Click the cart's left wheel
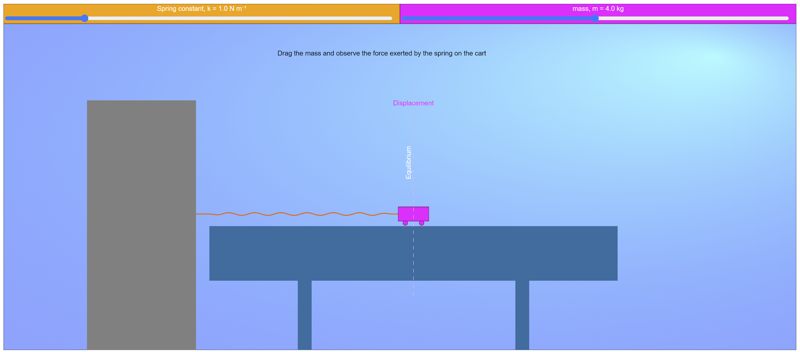800x352 pixels. point(405,223)
